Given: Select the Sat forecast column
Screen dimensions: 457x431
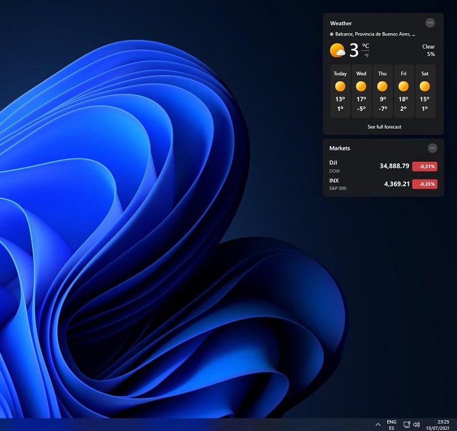Looking at the screenshot, I should [424, 91].
